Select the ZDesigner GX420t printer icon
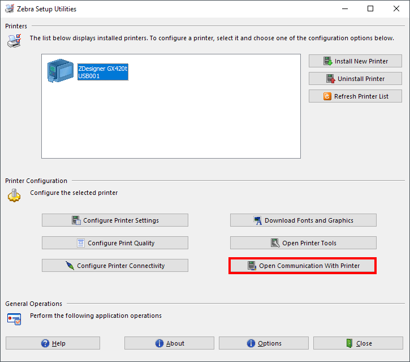This screenshot has height=362, width=410. [60, 71]
